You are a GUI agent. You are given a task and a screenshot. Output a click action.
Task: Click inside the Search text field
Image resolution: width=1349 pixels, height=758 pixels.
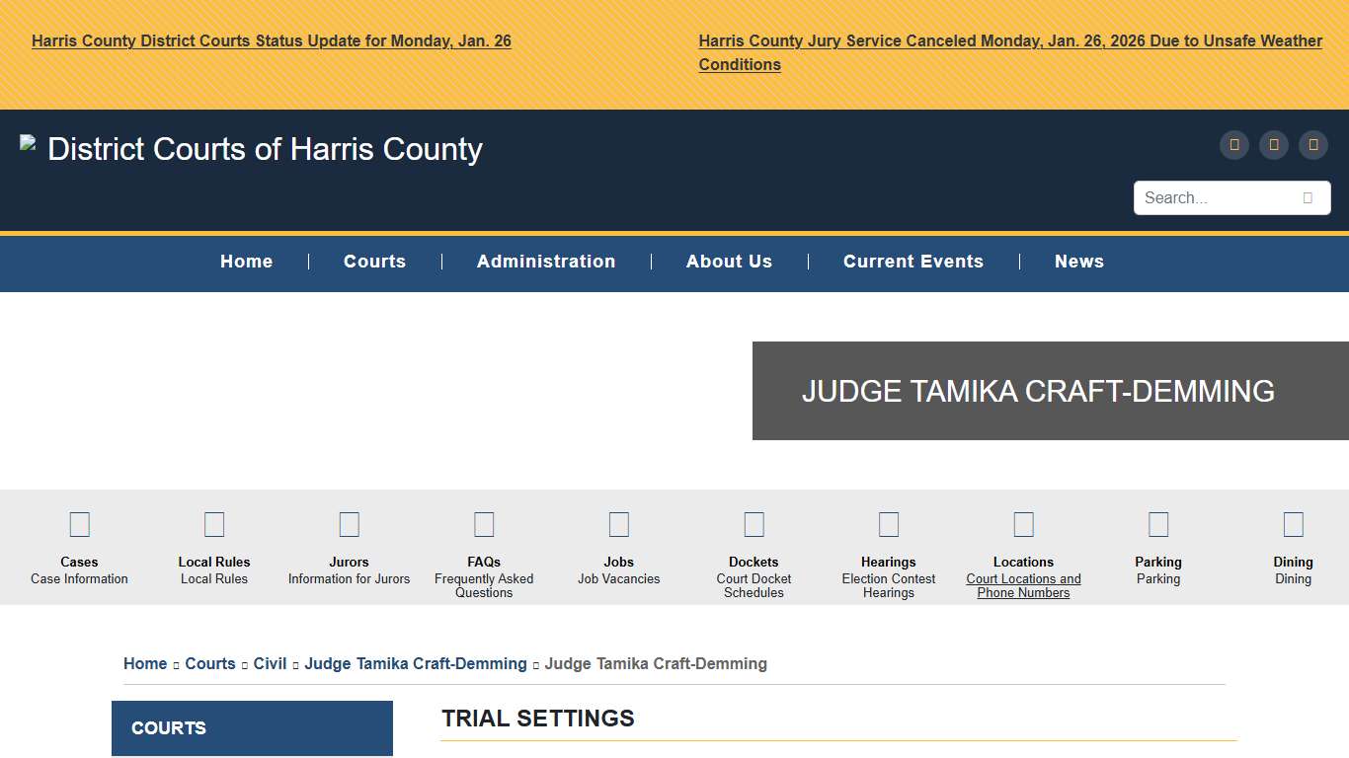pos(1217,198)
